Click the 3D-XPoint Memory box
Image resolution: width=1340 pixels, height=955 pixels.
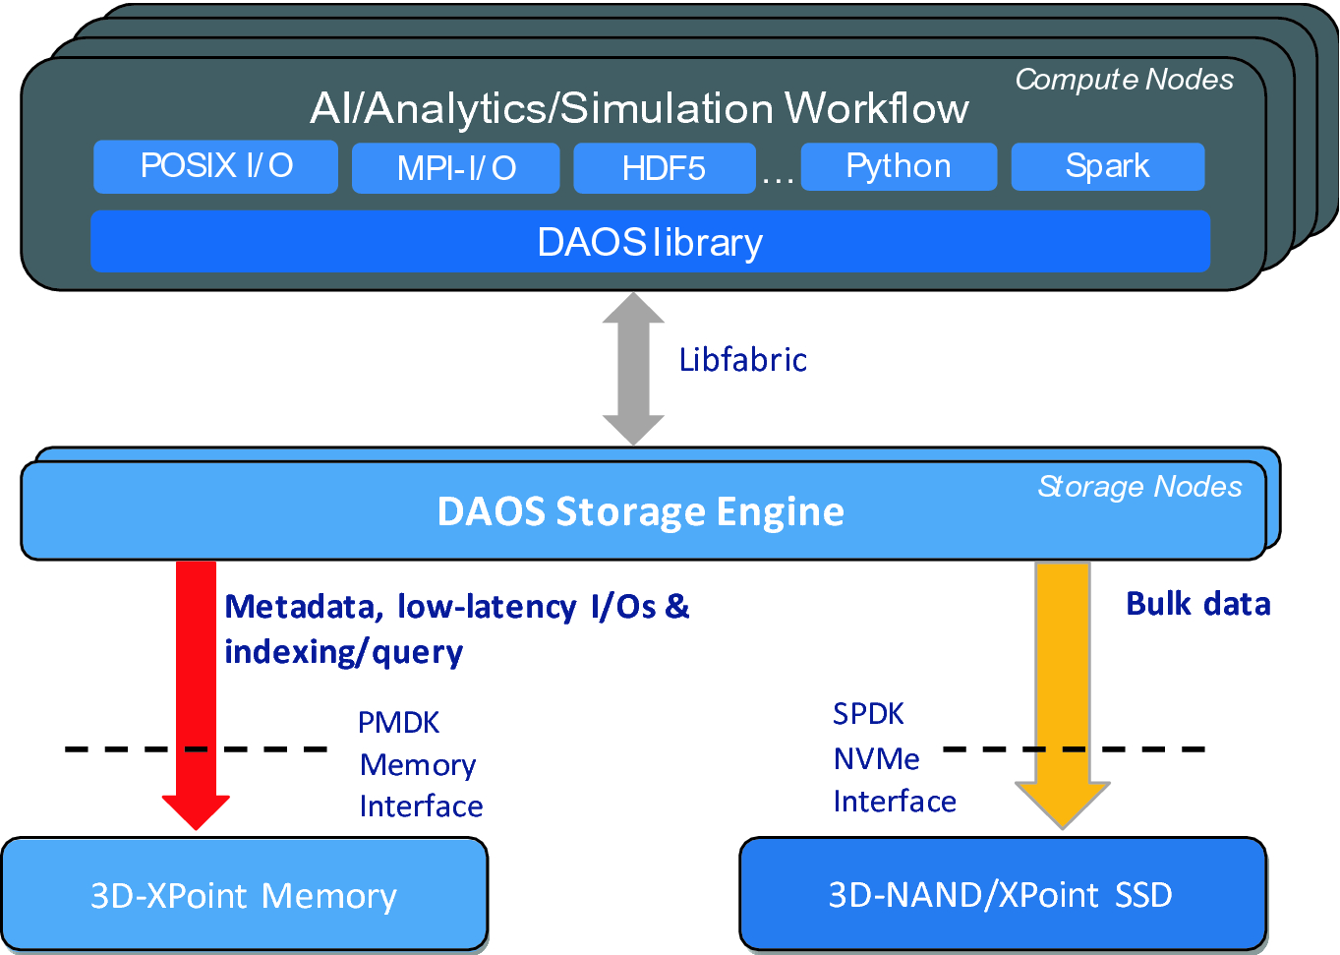point(244,894)
